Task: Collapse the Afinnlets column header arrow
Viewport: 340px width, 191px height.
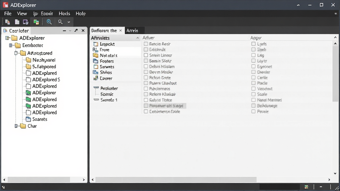Action: pyautogui.click(x=137, y=38)
